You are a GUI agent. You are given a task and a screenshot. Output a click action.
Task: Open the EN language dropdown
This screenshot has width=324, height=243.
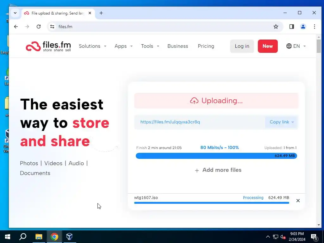[x=296, y=46]
